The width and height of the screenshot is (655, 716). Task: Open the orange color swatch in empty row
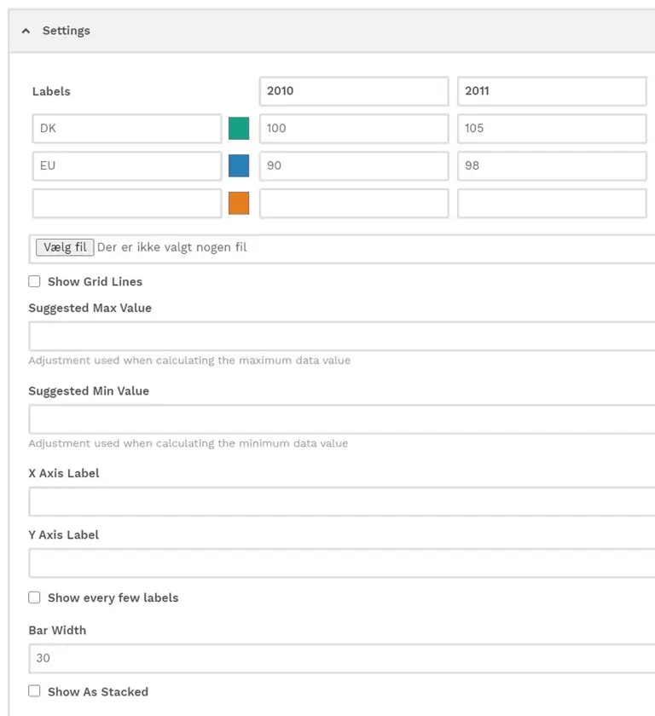point(239,203)
